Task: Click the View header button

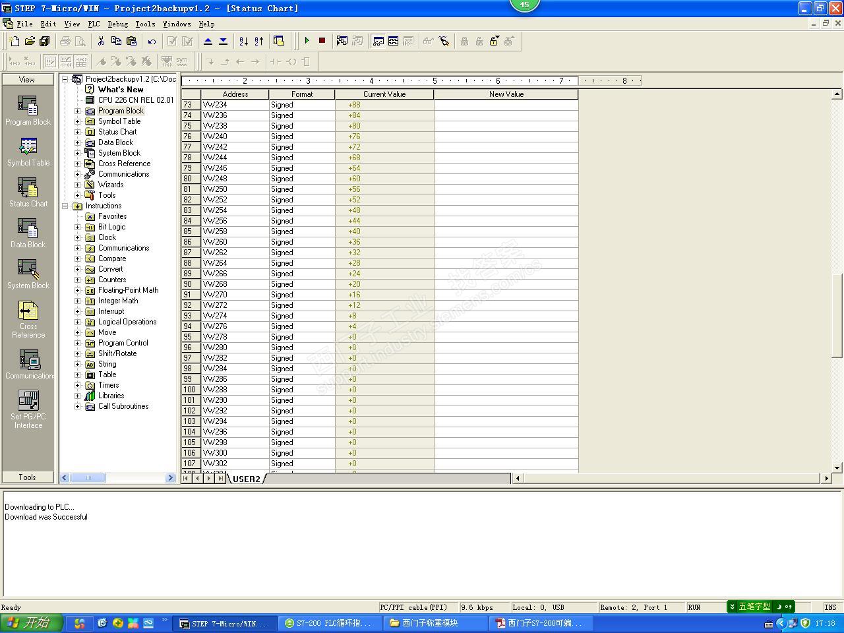Action: pyautogui.click(x=27, y=79)
